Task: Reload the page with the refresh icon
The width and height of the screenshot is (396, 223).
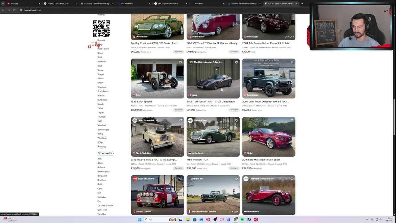Action: click(14, 10)
